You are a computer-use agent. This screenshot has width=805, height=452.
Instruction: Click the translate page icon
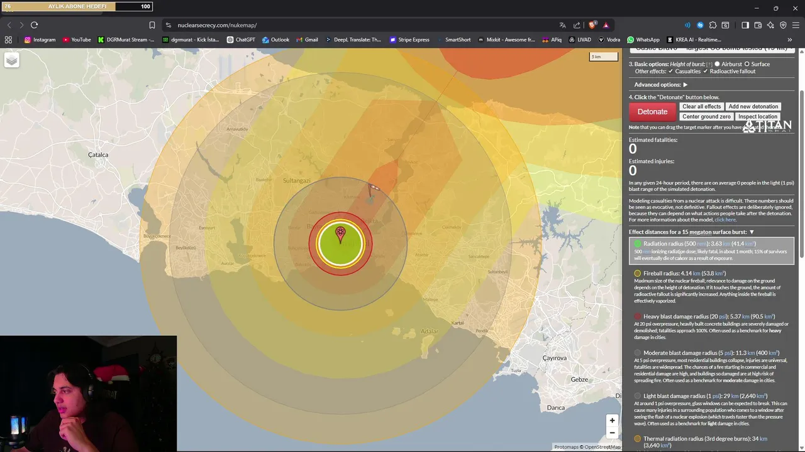tap(562, 25)
